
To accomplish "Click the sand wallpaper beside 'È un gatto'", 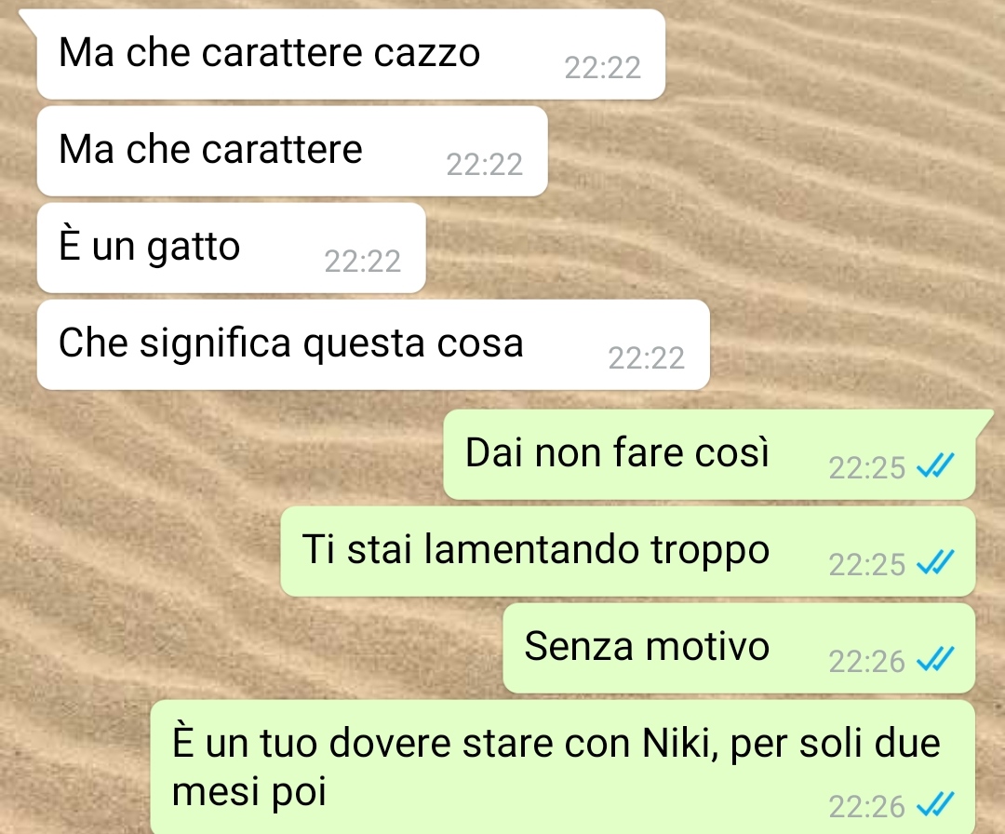I will pyautogui.click(x=705, y=249).
